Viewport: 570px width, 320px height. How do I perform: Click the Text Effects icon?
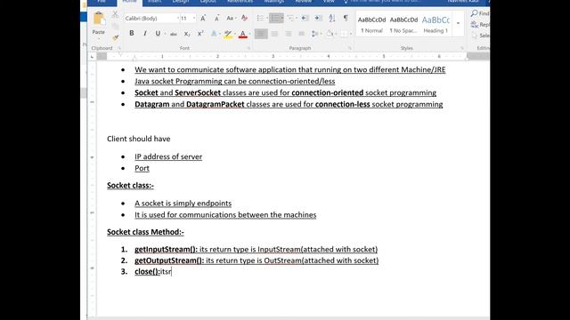click(214, 34)
